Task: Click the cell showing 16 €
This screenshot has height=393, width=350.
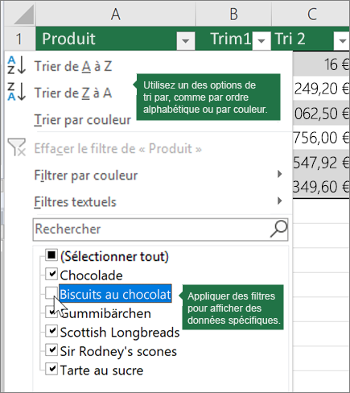Action: (x=321, y=64)
